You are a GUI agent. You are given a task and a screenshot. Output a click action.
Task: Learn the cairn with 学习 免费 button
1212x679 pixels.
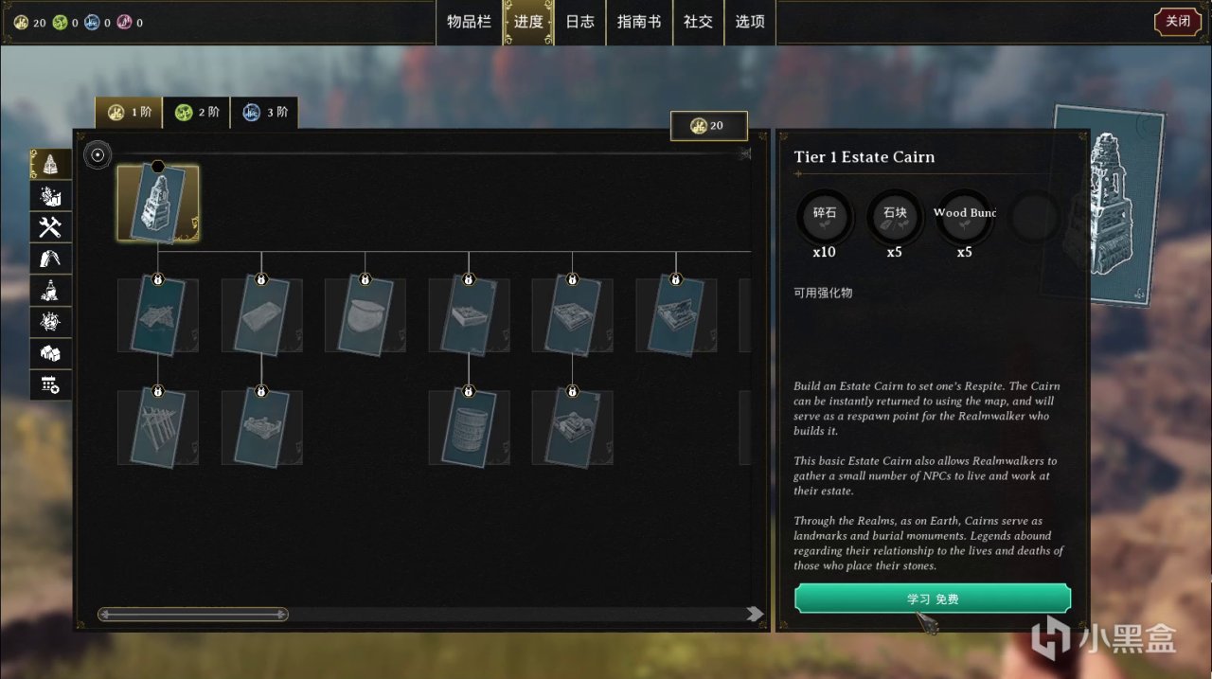pos(933,599)
